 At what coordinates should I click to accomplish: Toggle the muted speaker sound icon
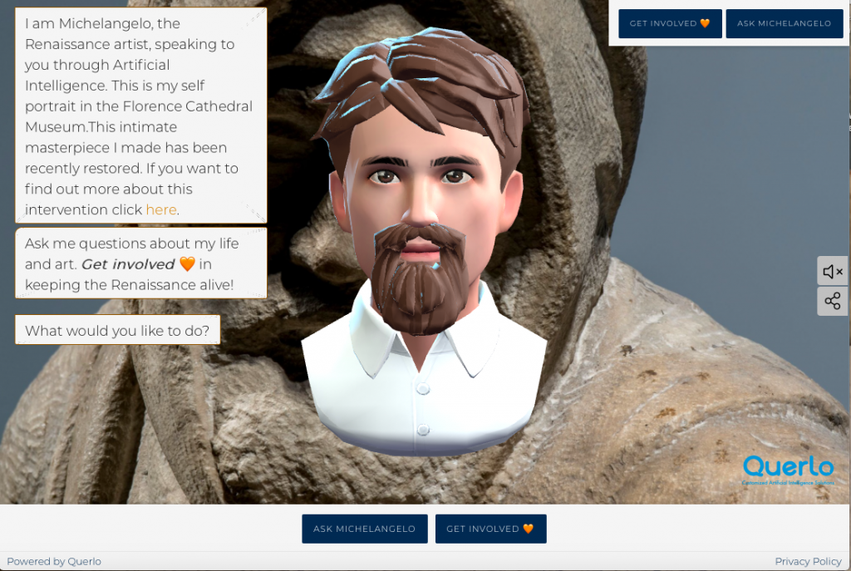click(x=833, y=271)
